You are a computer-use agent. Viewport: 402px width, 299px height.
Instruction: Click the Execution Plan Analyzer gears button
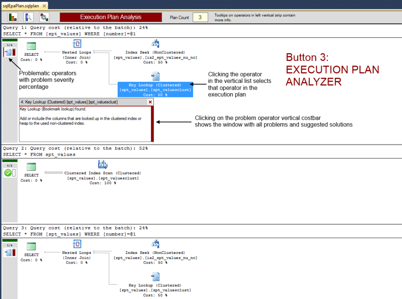click(x=44, y=17)
